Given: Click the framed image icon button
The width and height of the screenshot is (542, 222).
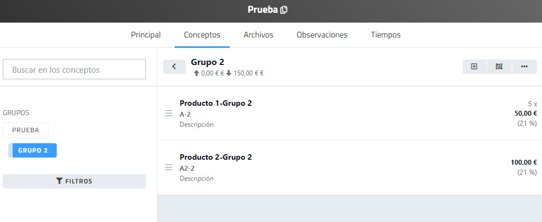Looking at the screenshot, I should point(499,67).
